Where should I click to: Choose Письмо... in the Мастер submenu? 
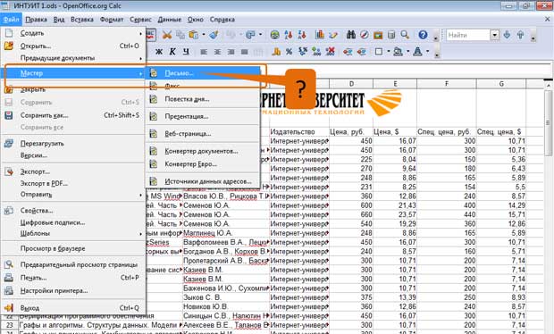[203, 73]
